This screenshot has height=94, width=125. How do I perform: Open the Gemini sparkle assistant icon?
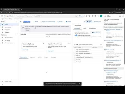(x=86, y=16)
